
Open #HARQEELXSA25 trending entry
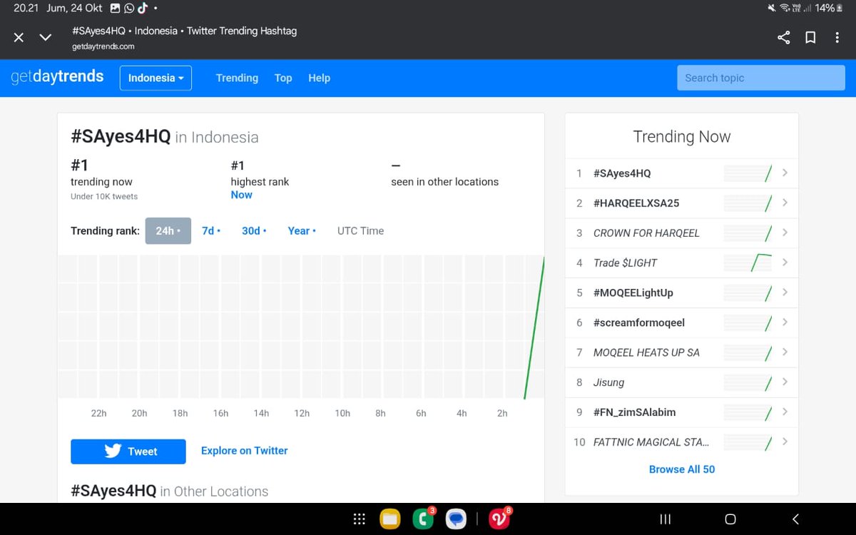pos(636,203)
